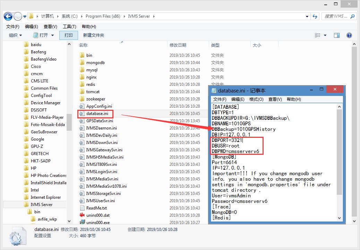Viewport: 360px width, 250px height.
Task: Open the 编辑(E) menu in Explorer
Action: [x=32, y=27]
